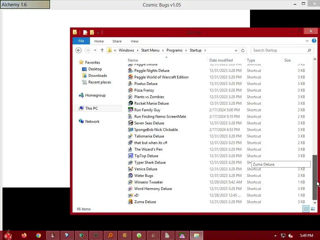Viewport: 320px width, 240px height.
Task: Expand the ribbon with the chevron arrow
Action: click(307, 41)
